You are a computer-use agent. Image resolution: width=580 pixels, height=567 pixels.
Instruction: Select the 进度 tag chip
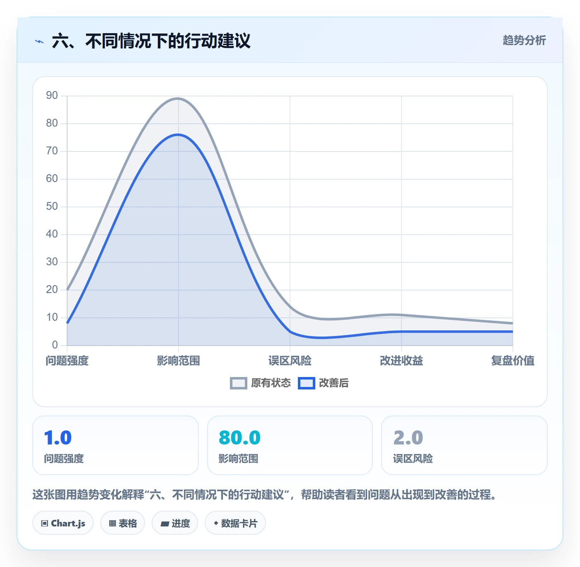(175, 523)
